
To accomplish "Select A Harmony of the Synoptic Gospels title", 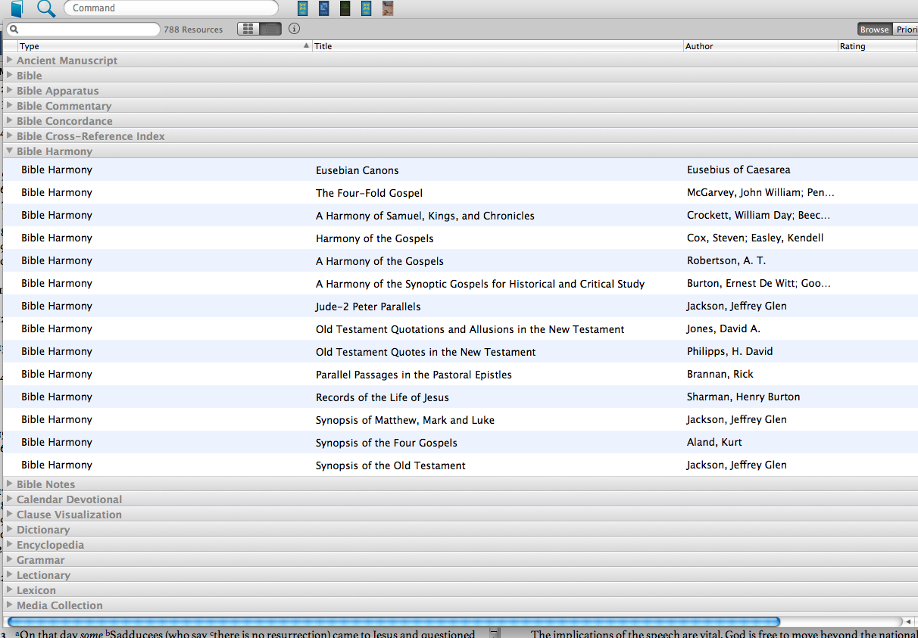I will 480,284.
